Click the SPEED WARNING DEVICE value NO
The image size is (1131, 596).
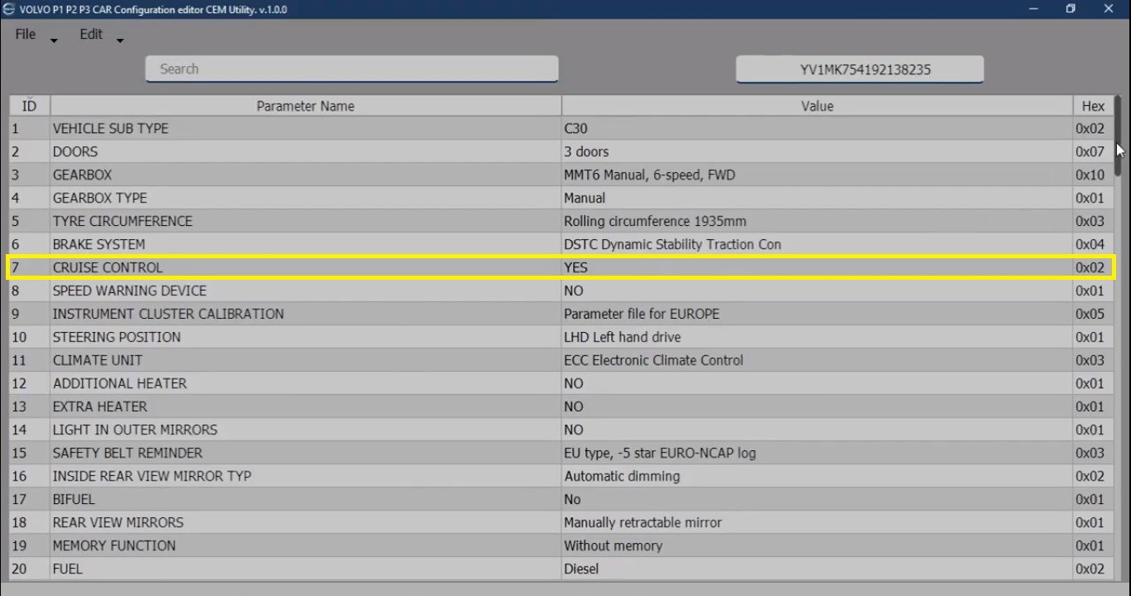tap(574, 291)
